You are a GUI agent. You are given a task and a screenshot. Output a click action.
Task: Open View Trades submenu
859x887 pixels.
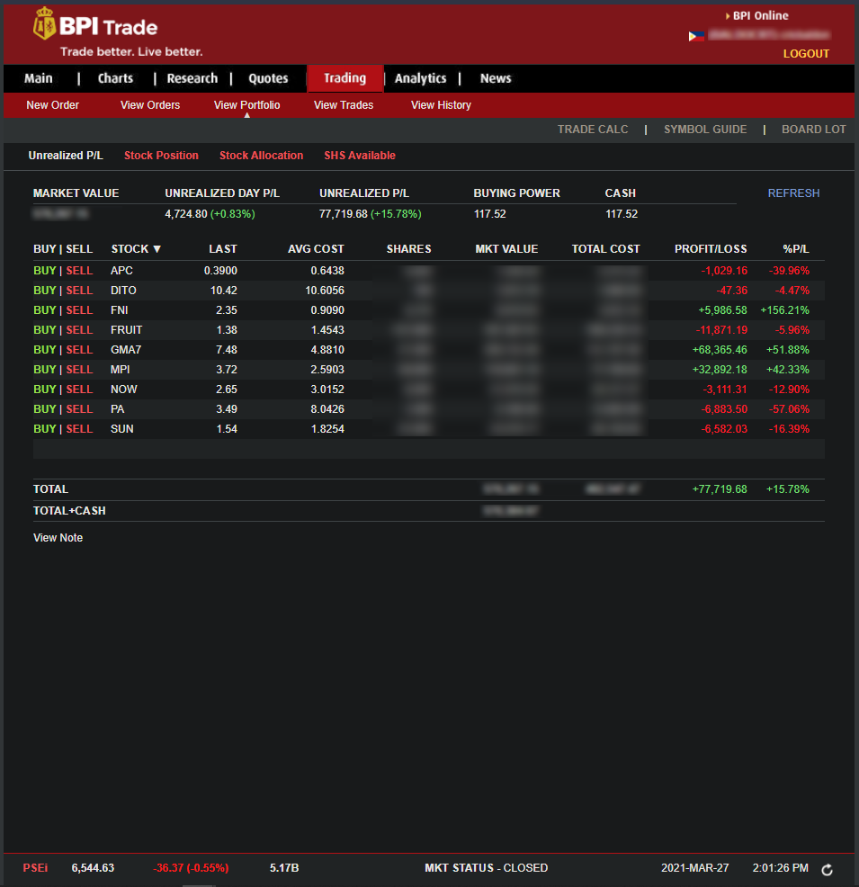(344, 105)
